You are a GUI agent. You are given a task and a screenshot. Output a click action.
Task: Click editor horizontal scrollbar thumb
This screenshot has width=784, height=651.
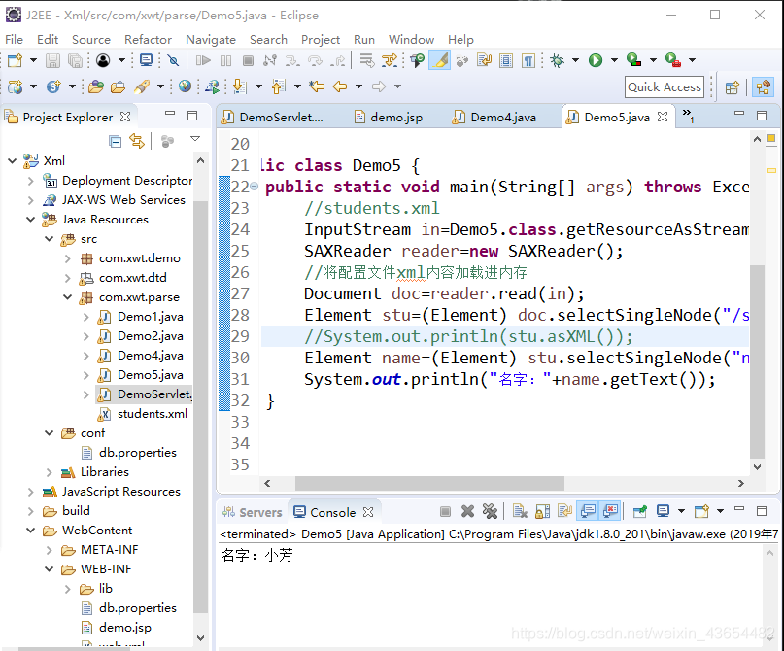(x=429, y=484)
